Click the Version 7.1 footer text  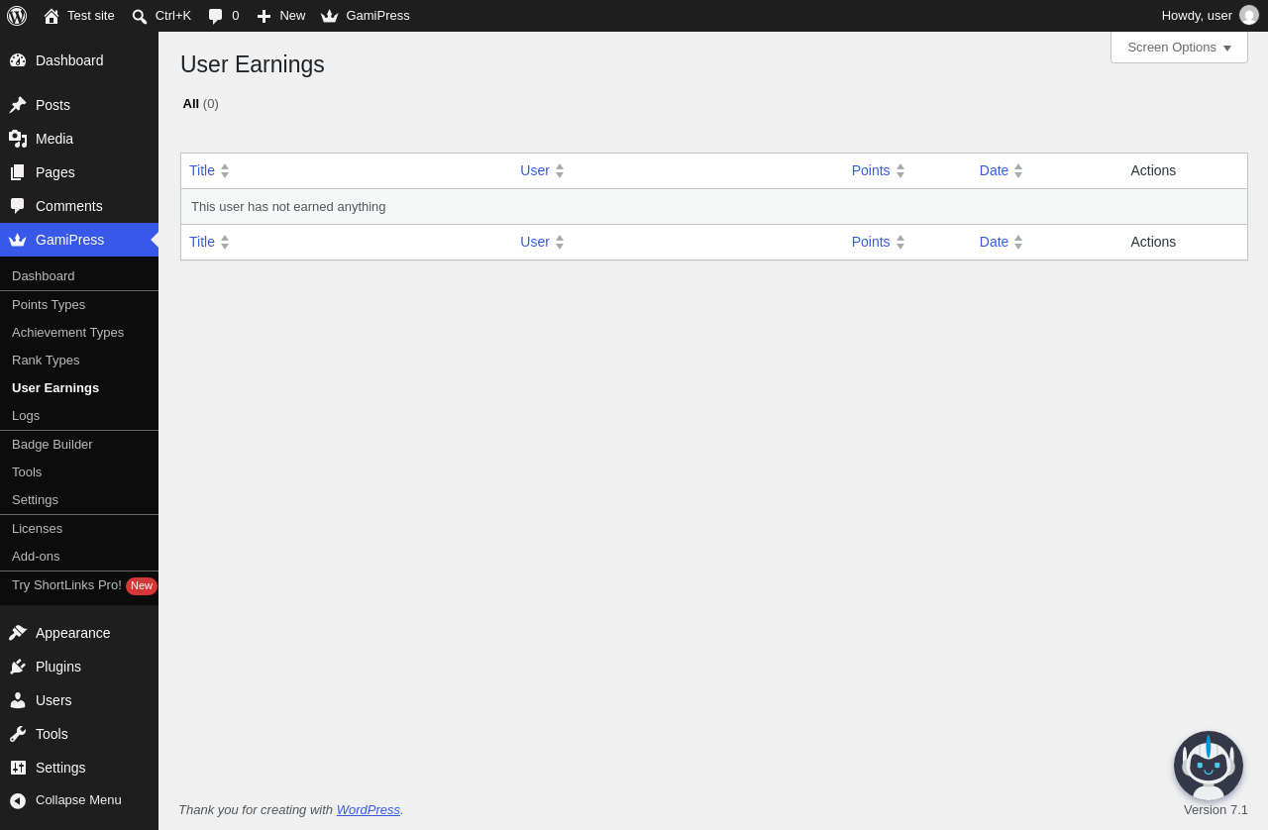pos(1215,809)
